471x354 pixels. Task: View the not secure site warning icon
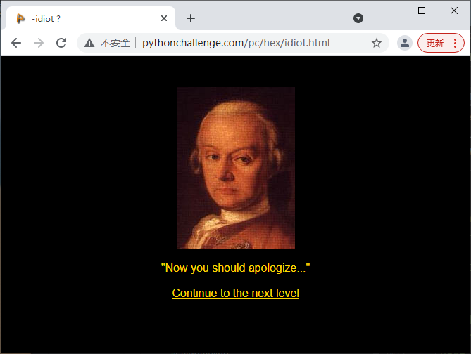pos(89,43)
